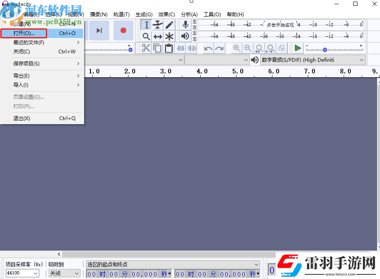
Task: Click the Zoom Out icon
Action: 248,48
